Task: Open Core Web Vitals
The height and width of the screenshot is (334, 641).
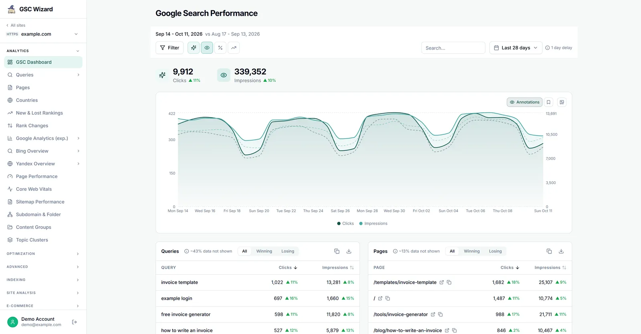Action: click(x=43, y=189)
